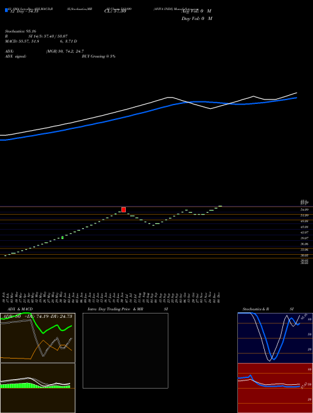313x413 pixels.
Task: Click the '42.07' price axis label
Action: [x=304, y=232]
